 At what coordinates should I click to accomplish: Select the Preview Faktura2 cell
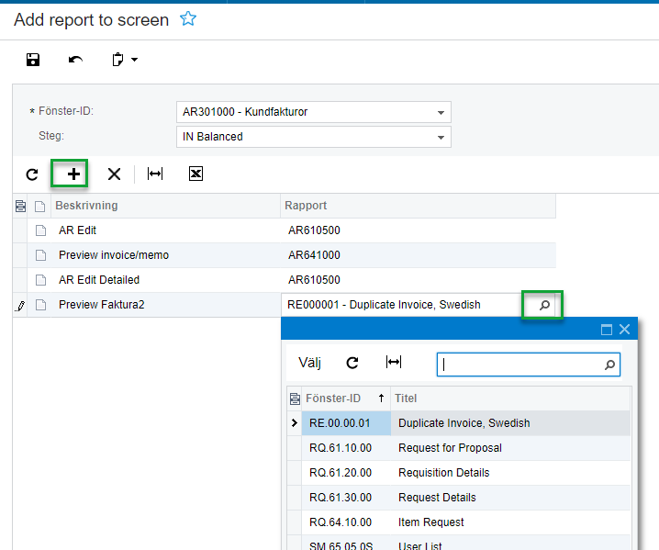point(165,305)
